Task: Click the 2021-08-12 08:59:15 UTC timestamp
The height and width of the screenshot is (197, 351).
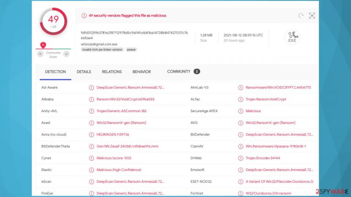Action: click(x=243, y=35)
